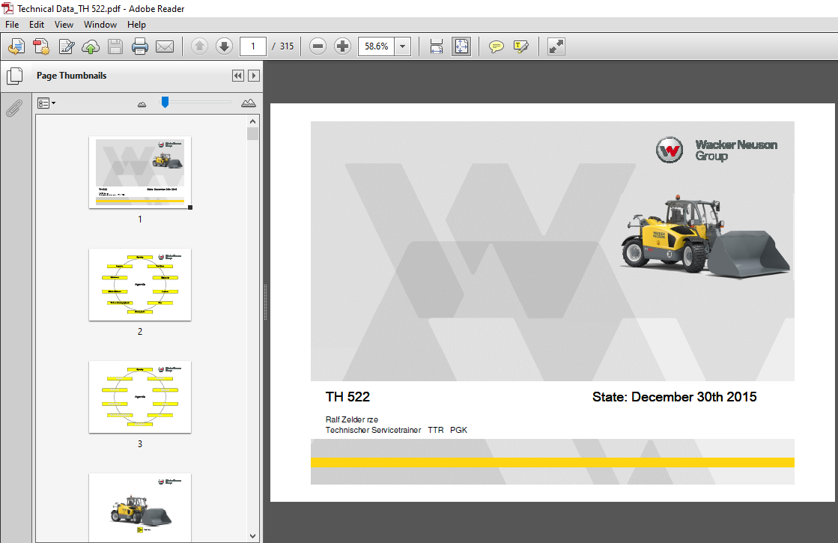Screen dimensions: 838x543
Task: Click 'Technischer Servicetrainer' text line
Action: tap(373, 430)
